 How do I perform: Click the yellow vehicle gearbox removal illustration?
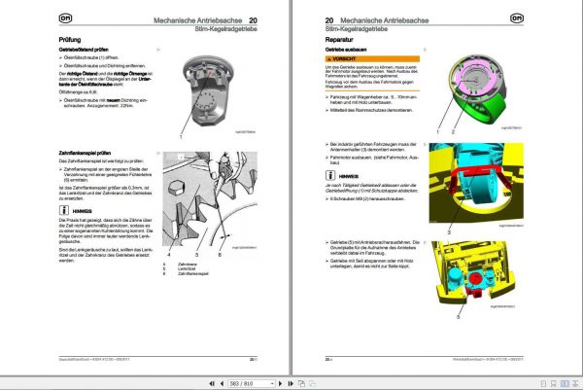[x=475, y=272]
